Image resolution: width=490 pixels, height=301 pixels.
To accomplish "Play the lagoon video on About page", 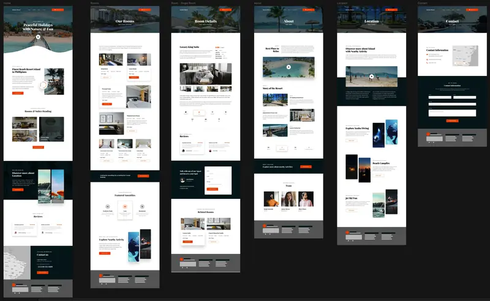I will (288, 67).
